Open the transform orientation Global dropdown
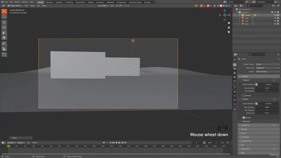 (104, 6)
